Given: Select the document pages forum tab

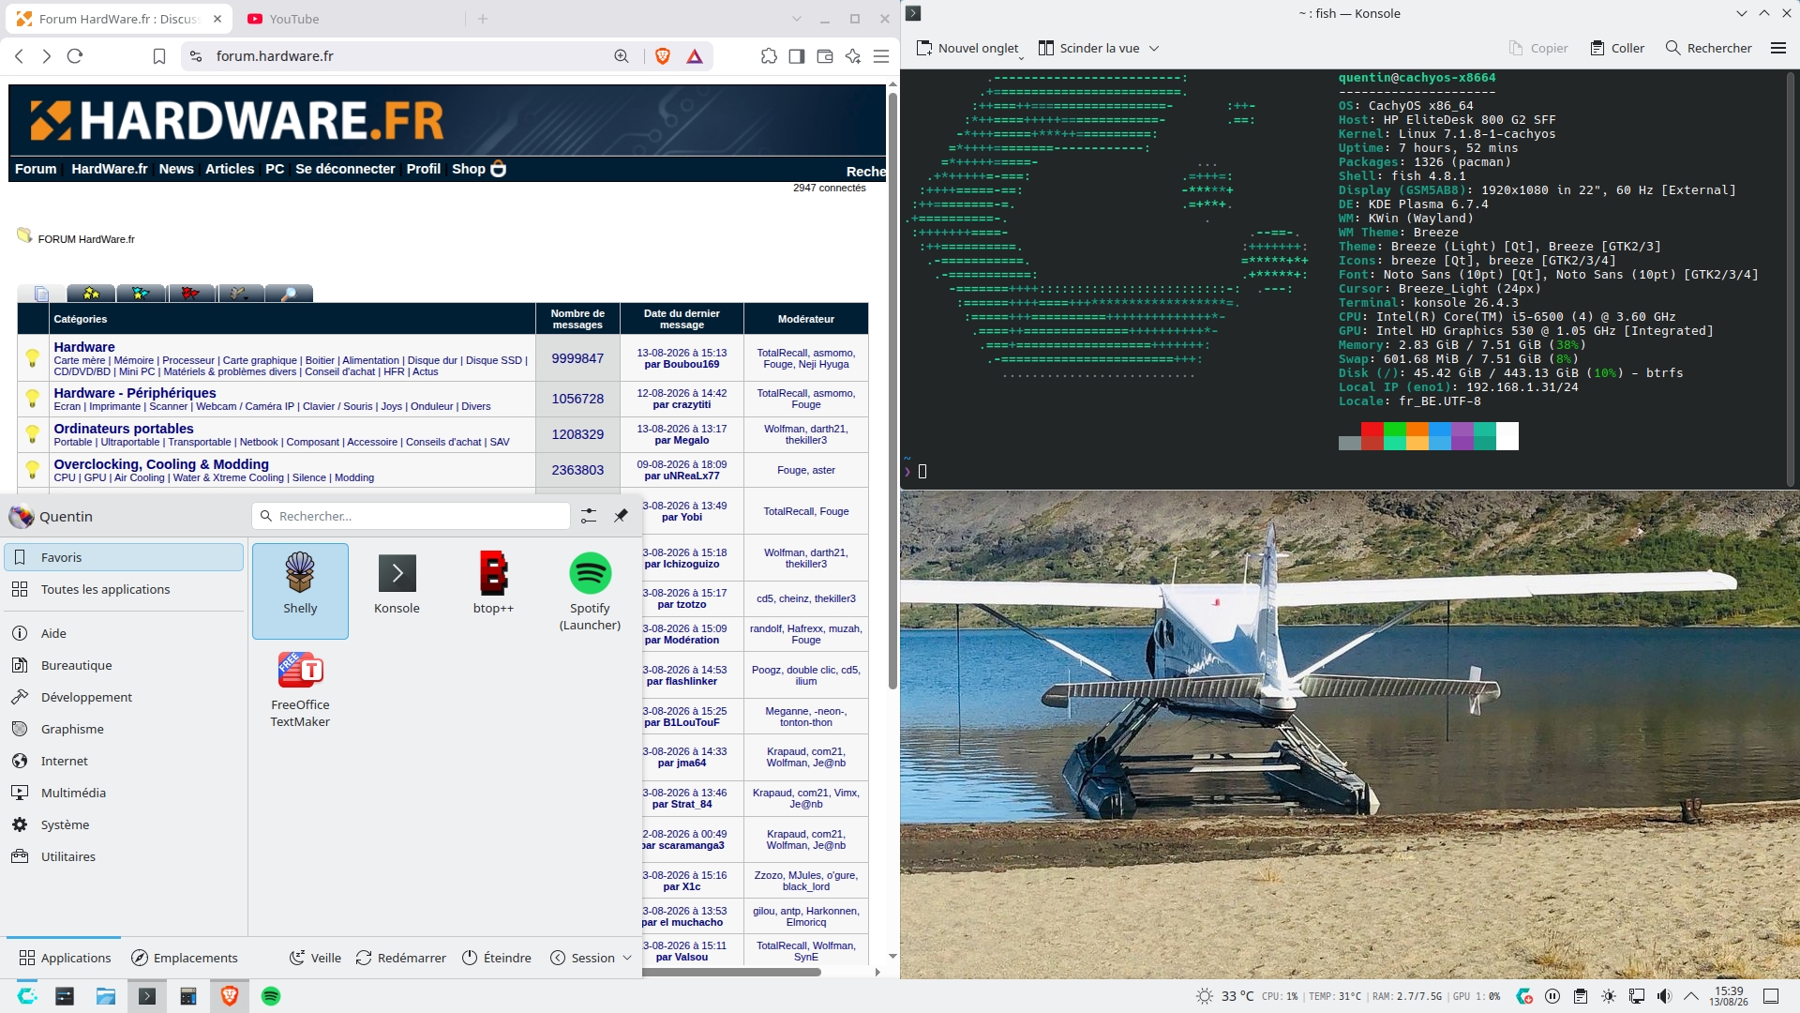Looking at the screenshot, I should tap(41, 294).
